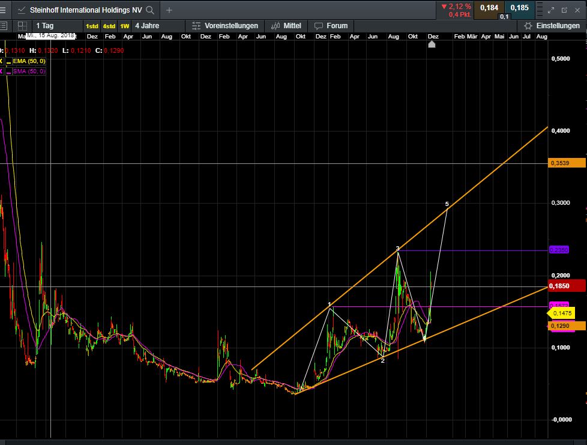Click the 0,184 sell price button
Screen dimensions: 587x445
click(x=489, y=8)
